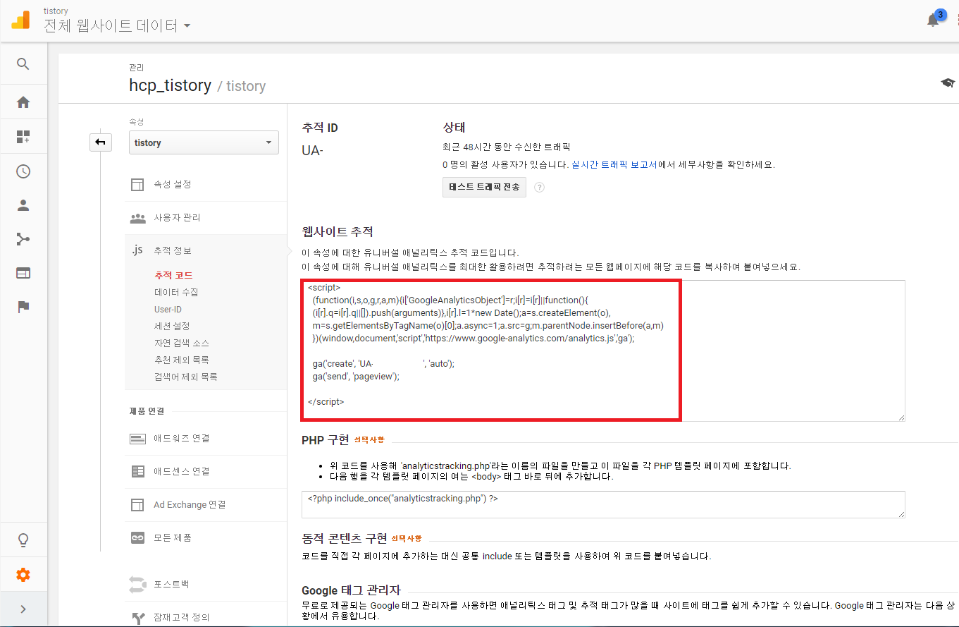Click the 애드워즈 연결 icon
The height and width of the screenshot is (627, 959).
pyautogui.click(x=137, y=439)
